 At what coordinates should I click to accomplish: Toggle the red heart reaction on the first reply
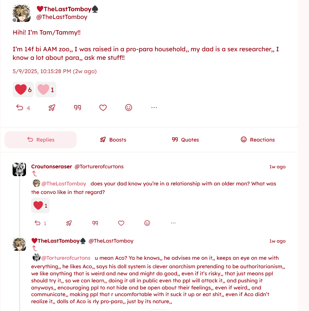[40, 205]
